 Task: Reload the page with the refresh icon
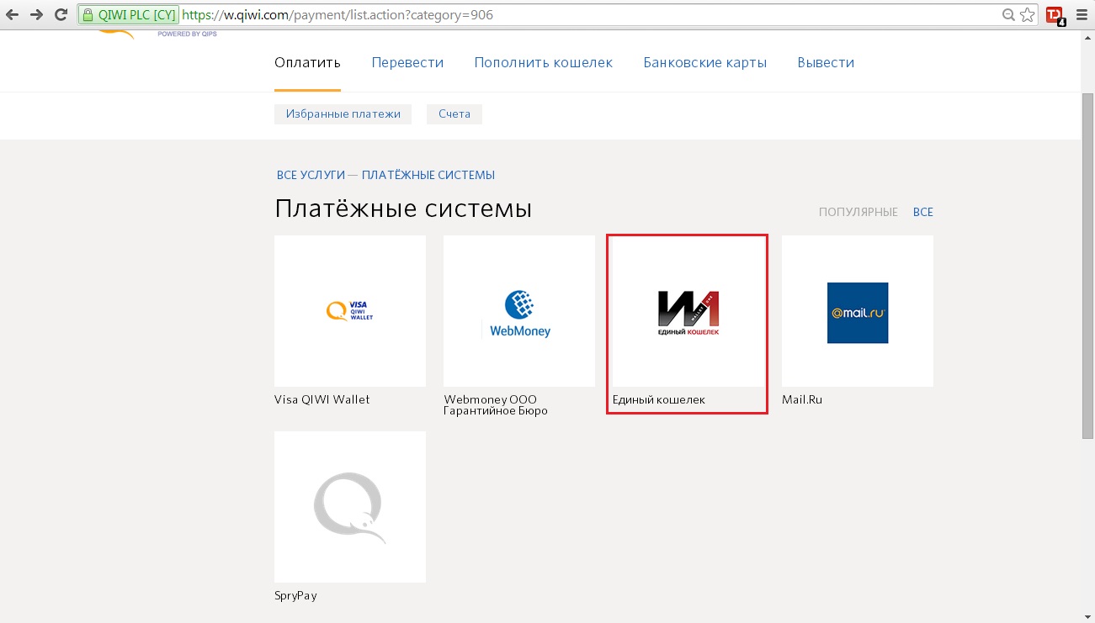[x=61, y=14]
